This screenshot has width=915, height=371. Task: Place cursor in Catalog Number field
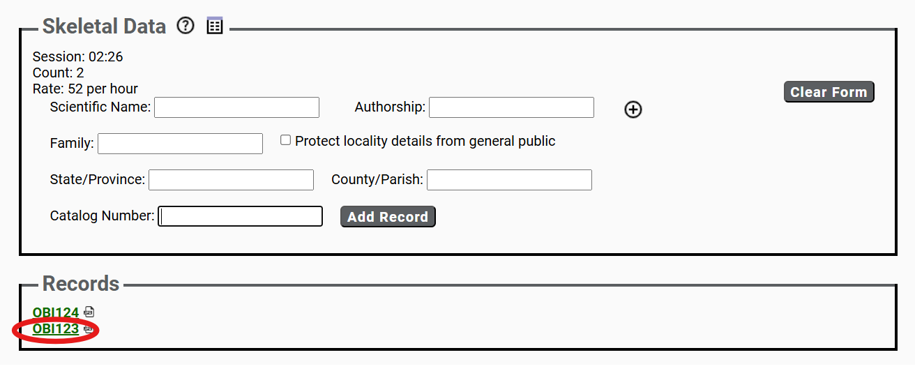240,216
